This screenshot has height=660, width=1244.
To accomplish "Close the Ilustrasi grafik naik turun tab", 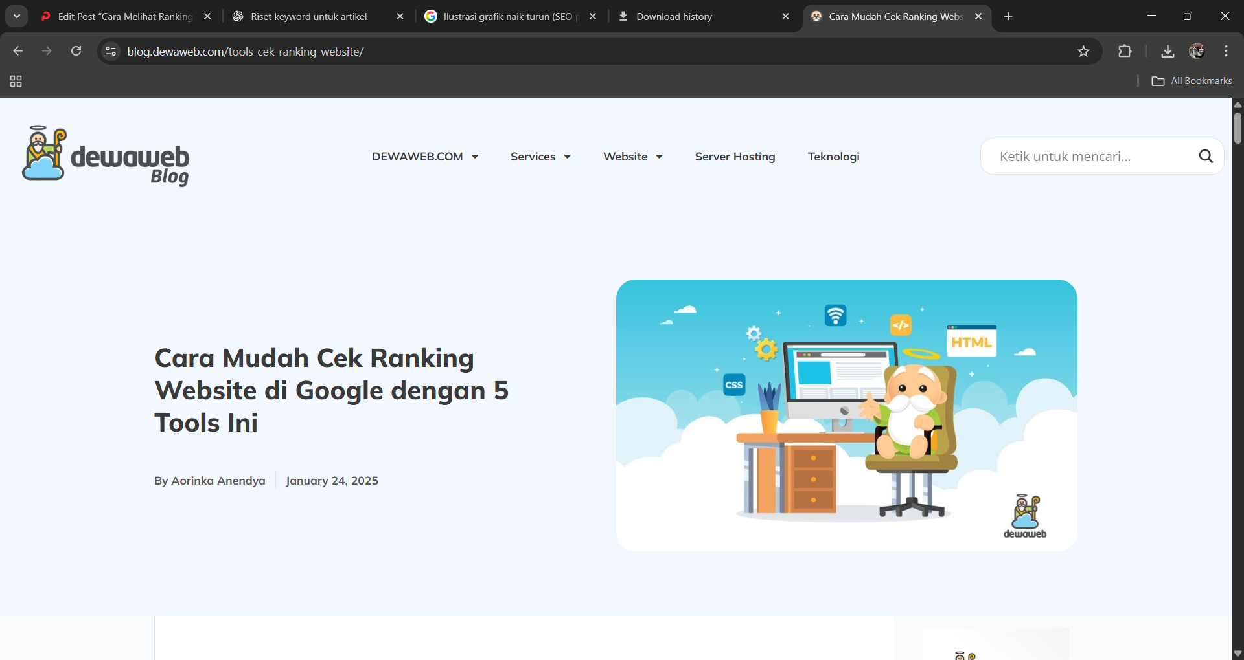I will pos(593,16).
